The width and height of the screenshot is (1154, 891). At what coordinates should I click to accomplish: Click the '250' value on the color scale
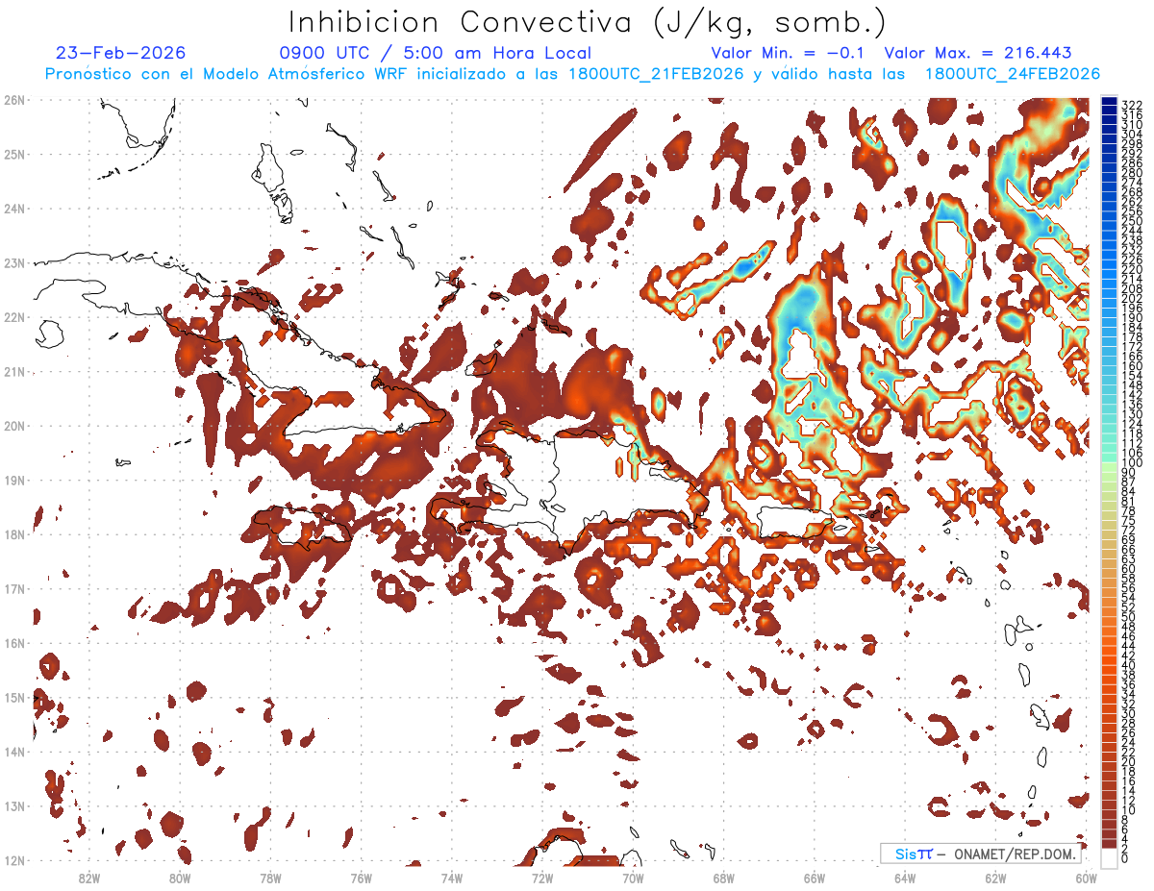pos(1131,222)
